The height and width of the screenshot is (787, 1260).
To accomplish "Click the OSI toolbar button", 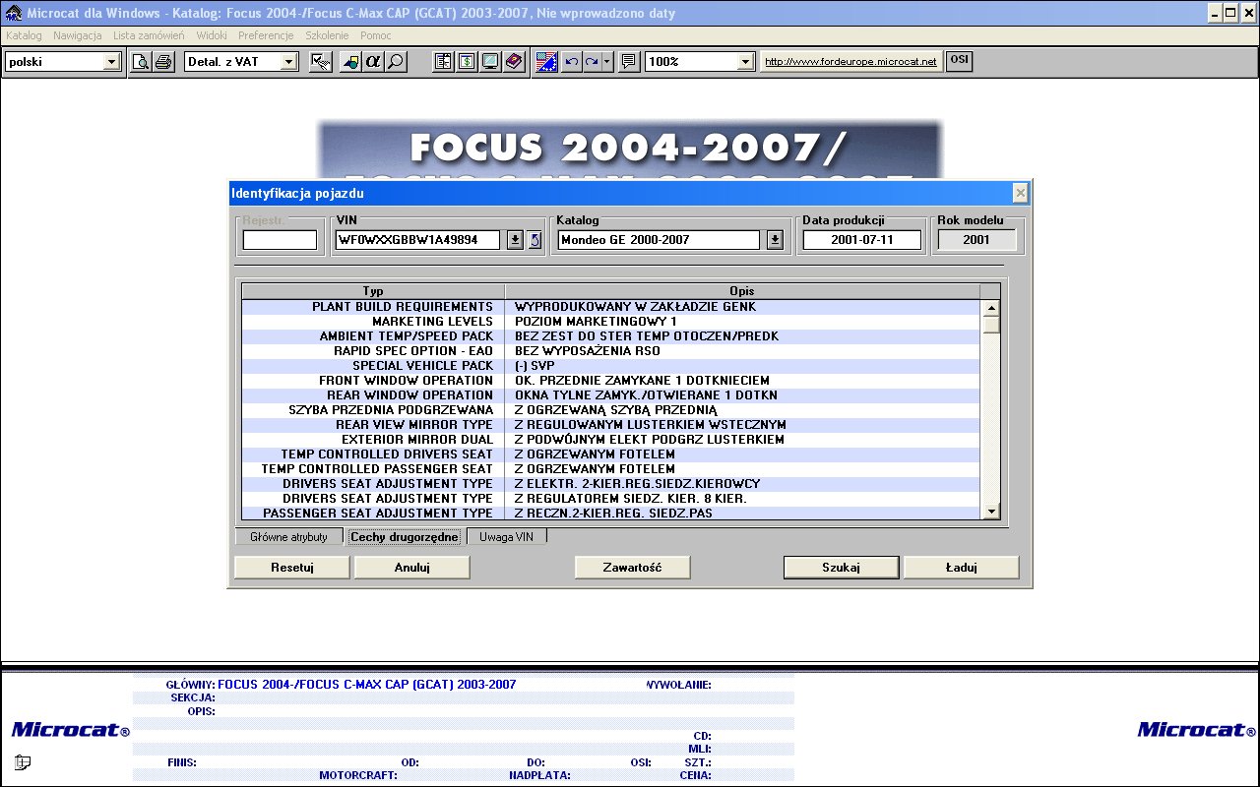I will (x=959, y=61).
